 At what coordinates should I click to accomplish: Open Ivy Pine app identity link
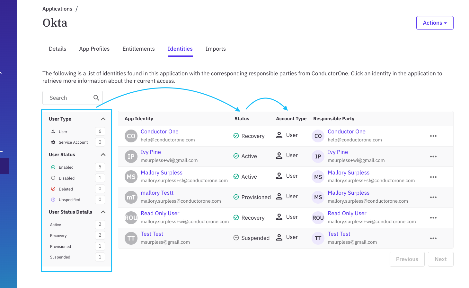(151, 152)
